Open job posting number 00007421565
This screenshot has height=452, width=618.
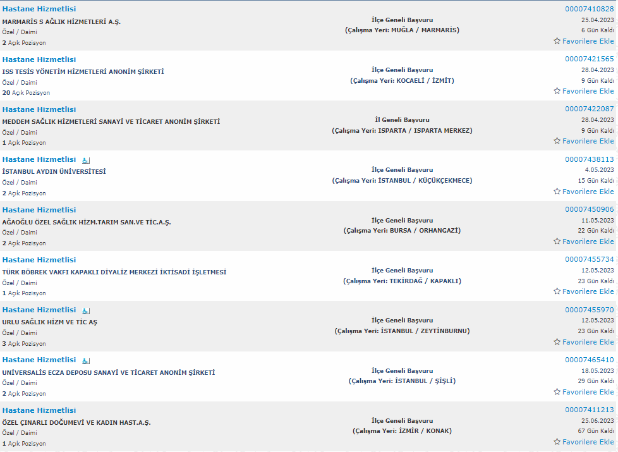pos(589,59)
